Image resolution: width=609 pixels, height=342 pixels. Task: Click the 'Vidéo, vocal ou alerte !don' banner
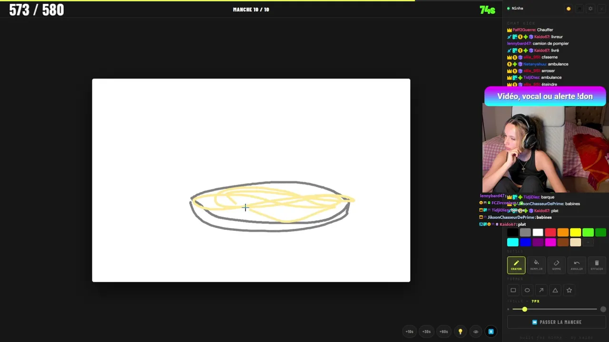[x=545, y=96]
